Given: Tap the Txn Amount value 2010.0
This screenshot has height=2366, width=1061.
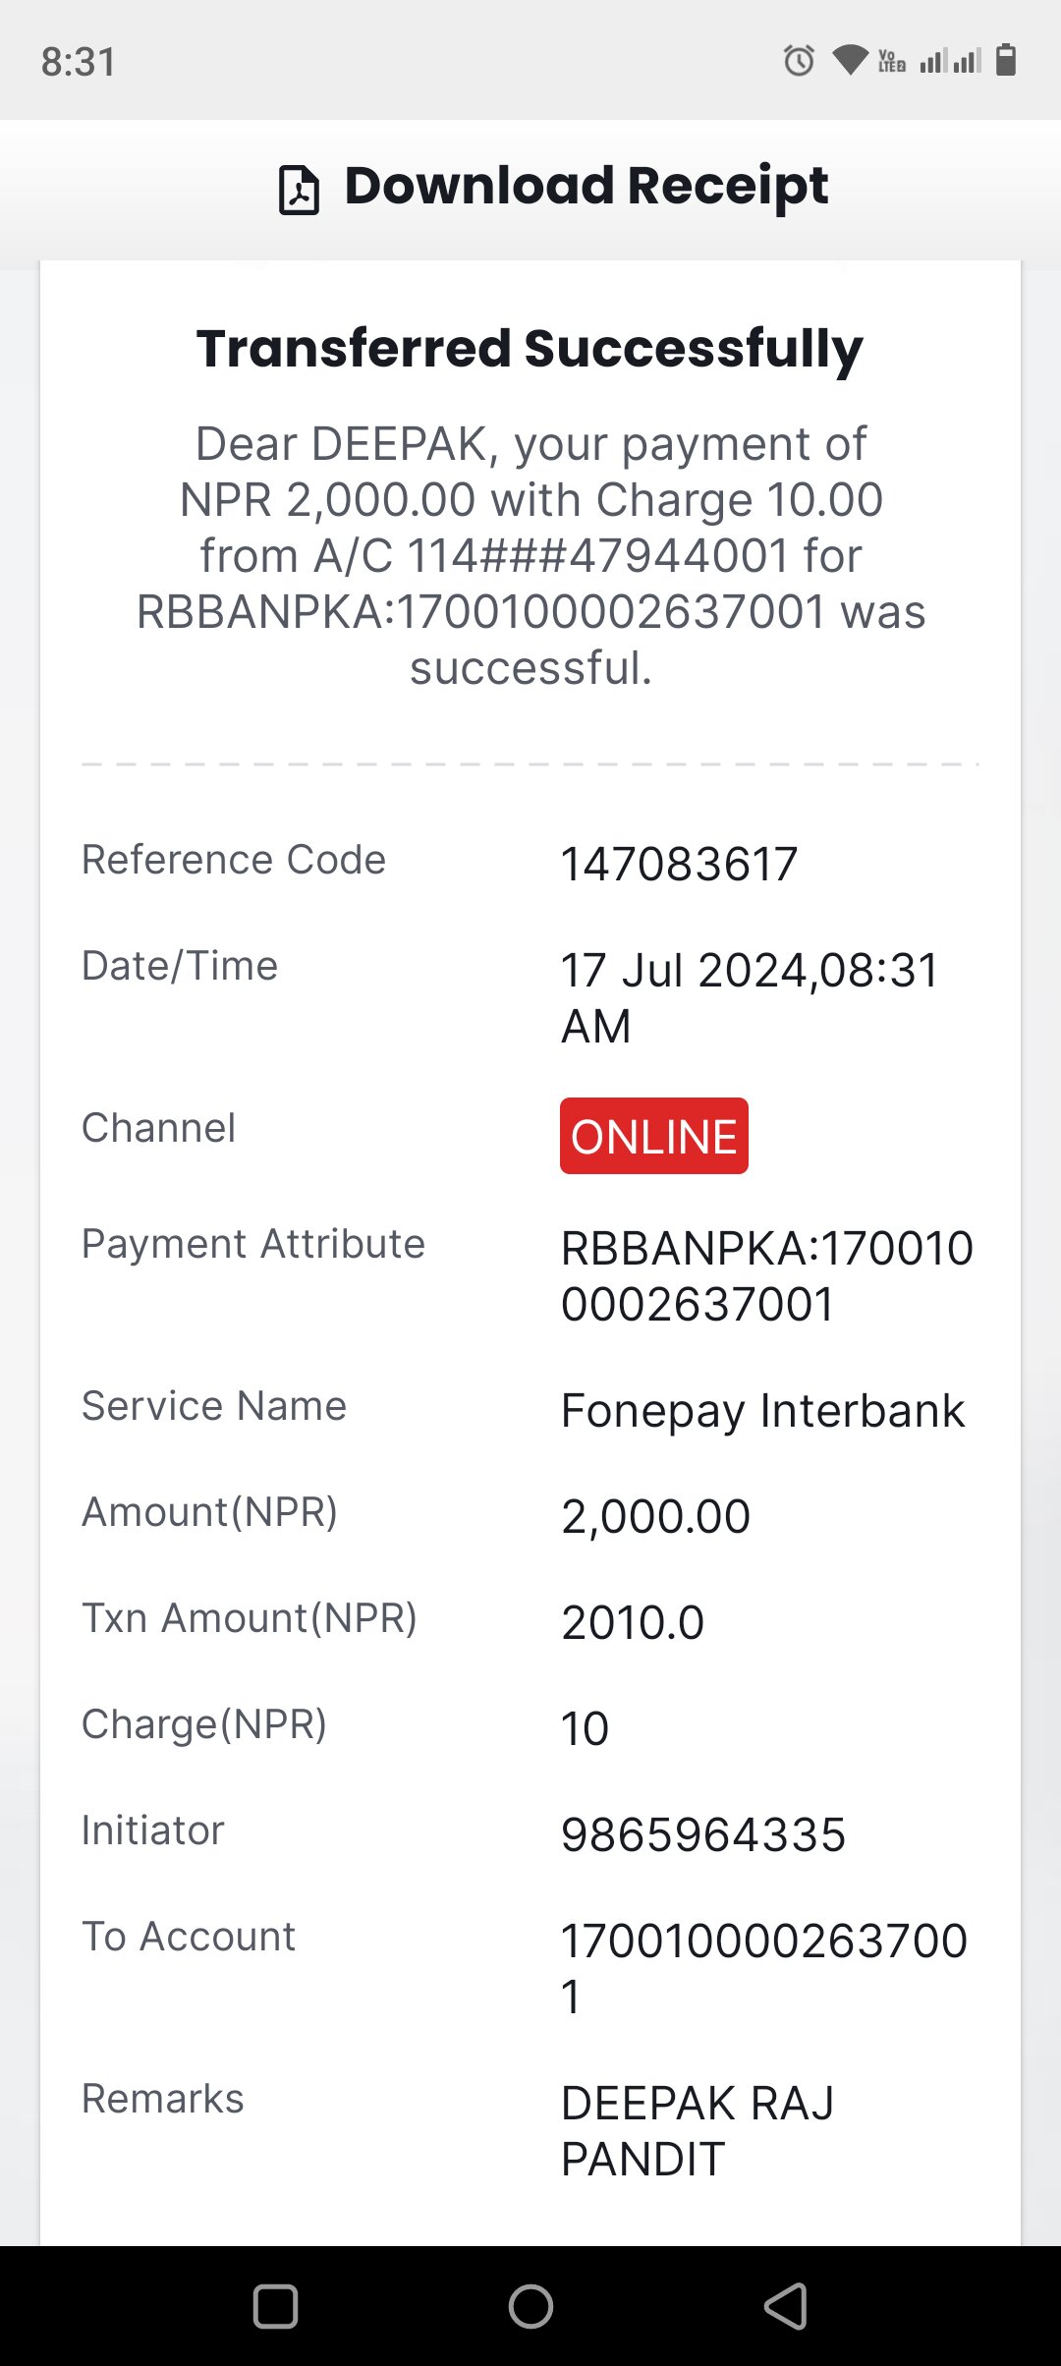Looking at the screenshot, I should point(633,1622).
